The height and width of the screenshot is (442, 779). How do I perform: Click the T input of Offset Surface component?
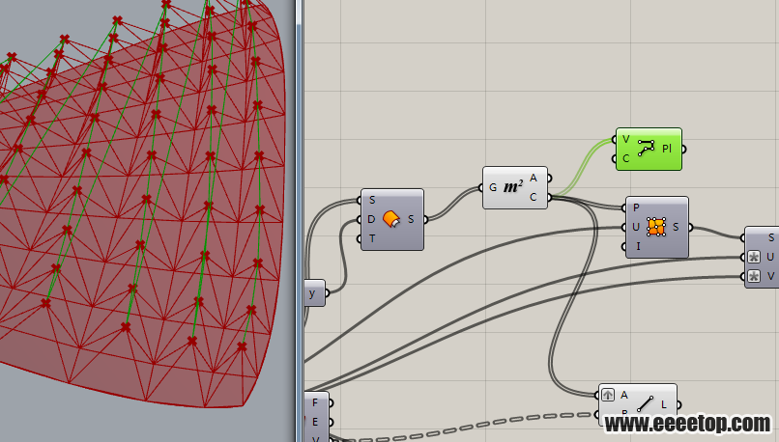pyautogui.click(x=372, y=238)
